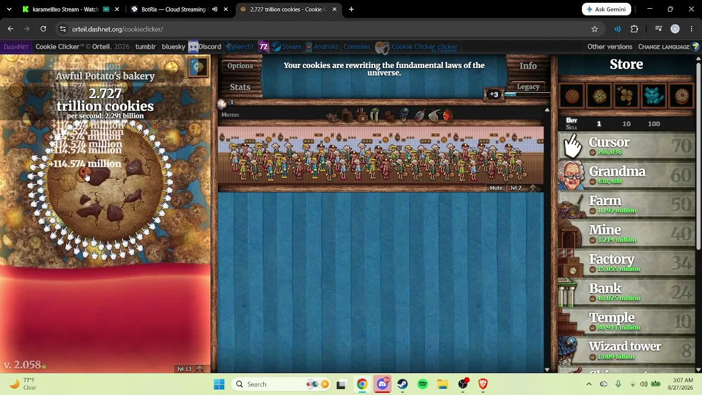Click the sugar lump counter icon
Screen dimensions: 702x395
pyautogui.click(x=222, y=103)
